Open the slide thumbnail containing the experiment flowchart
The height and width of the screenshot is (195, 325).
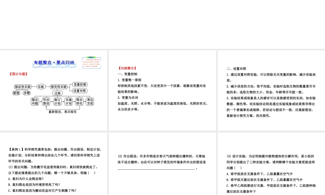click(x=54, y=90)
